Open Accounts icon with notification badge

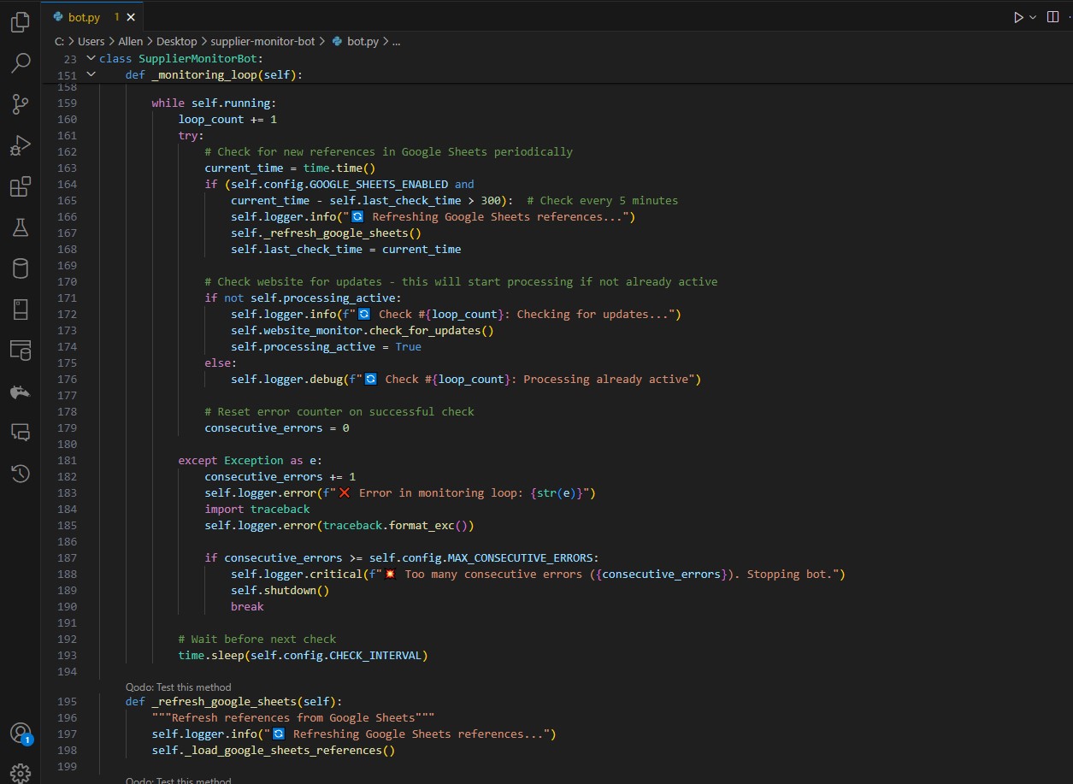click(21, 734)
